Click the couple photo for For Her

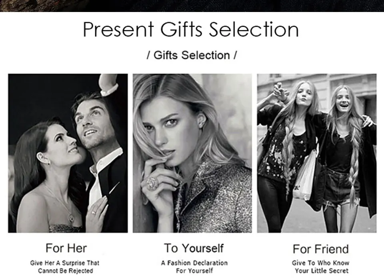68,153
